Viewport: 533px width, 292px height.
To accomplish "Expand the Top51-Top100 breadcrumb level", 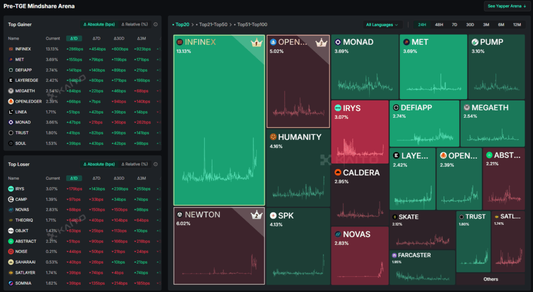I will pyautogui.click(x=252, y=24).
